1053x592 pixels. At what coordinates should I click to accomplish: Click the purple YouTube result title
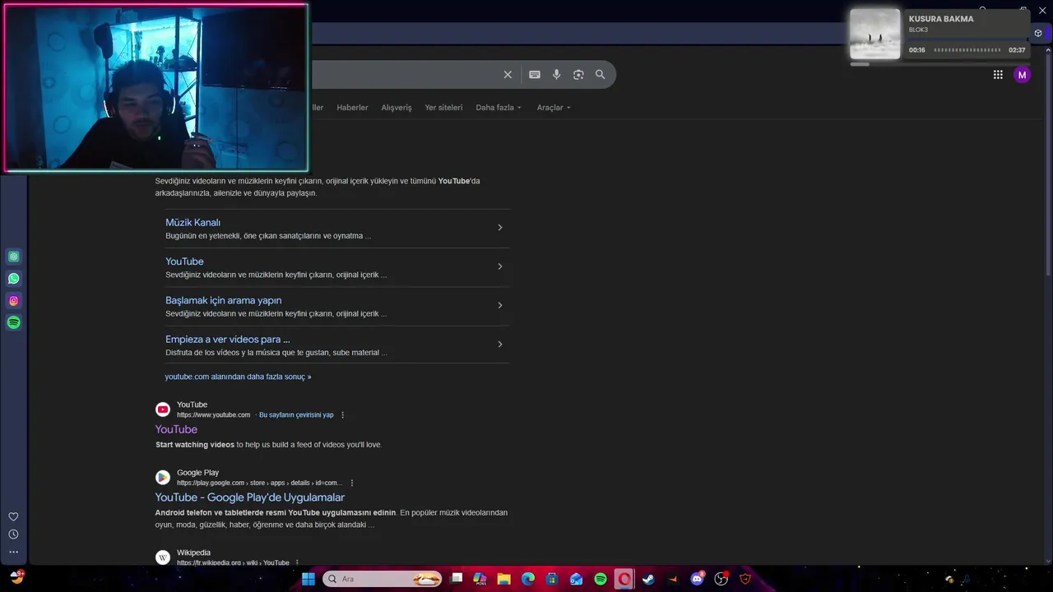176,429
